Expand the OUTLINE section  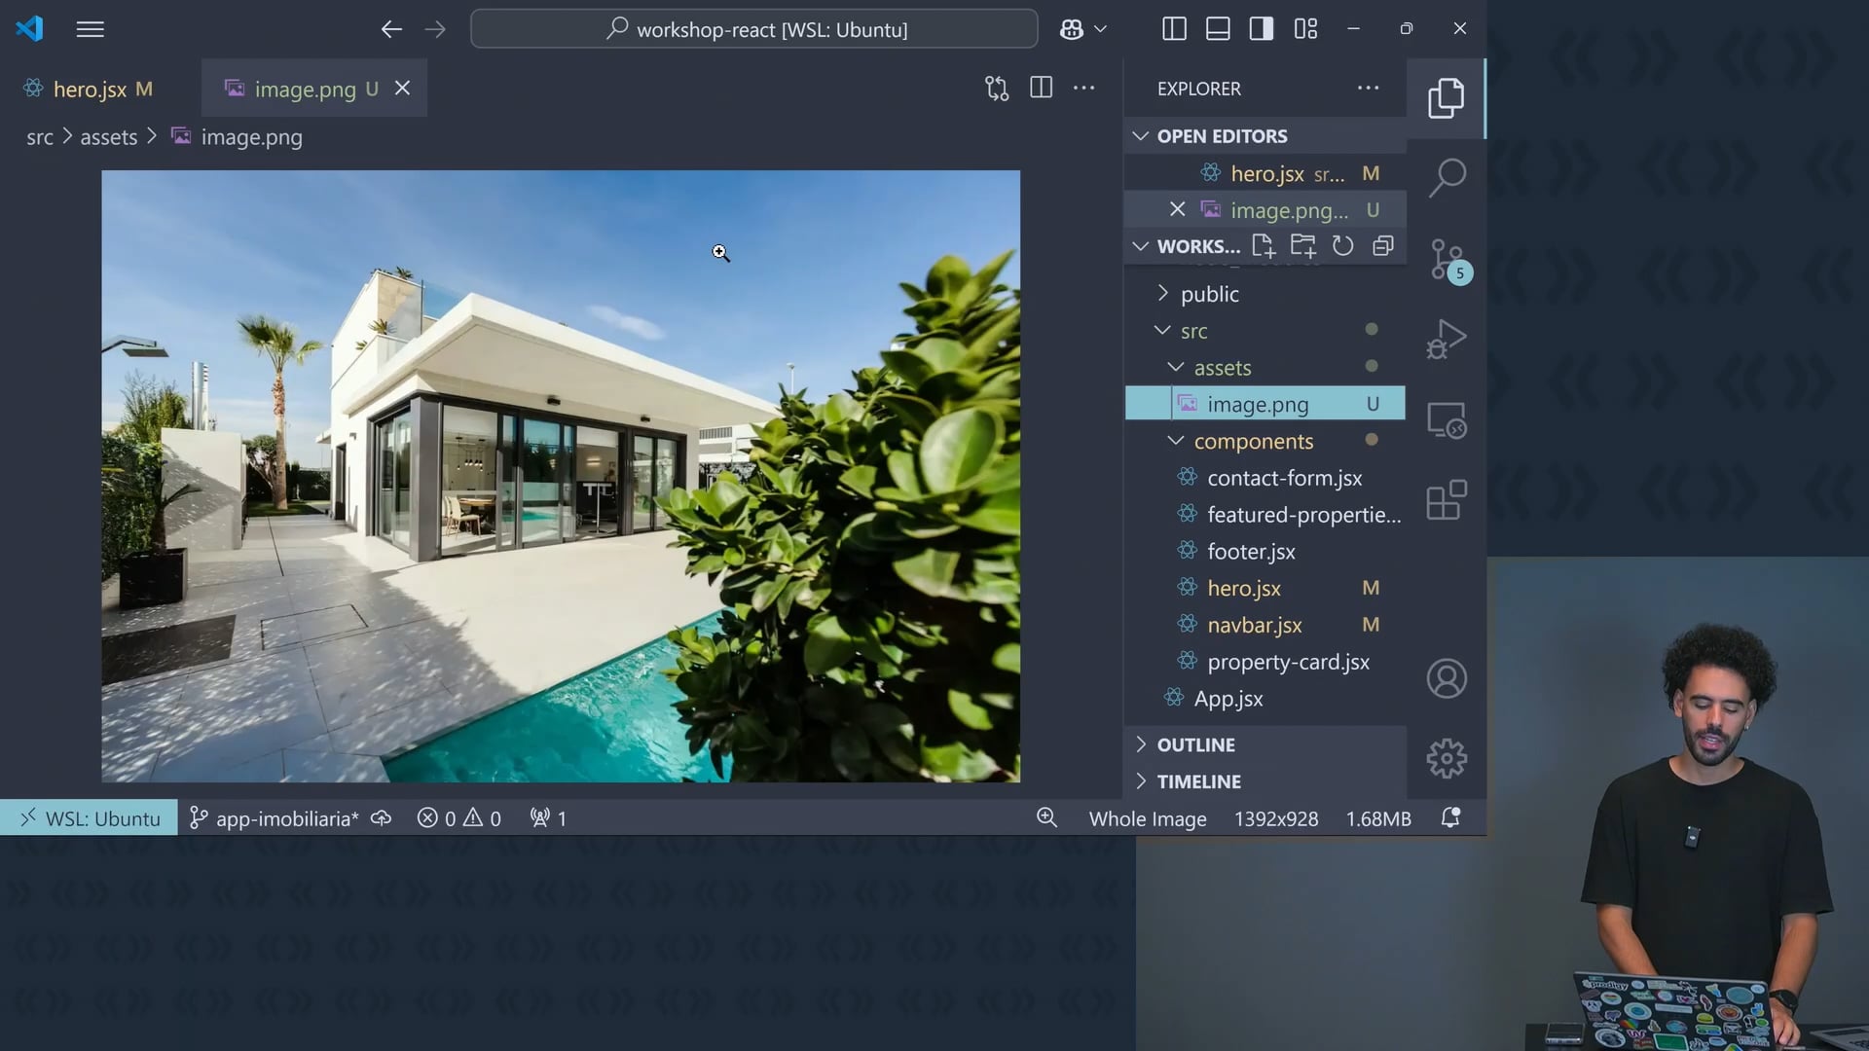click(1195, 744)
